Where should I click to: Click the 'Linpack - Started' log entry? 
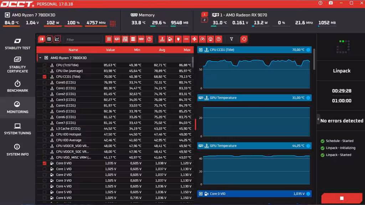tap(339, 155)
